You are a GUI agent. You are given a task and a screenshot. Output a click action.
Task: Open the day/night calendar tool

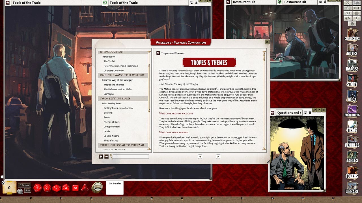348,13
